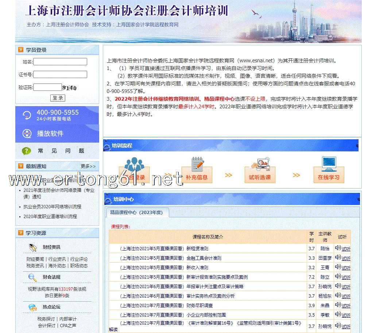Click into the 姓名 input field
The height and width of the screenshot is (333, 368).
[x=60, y=62]
